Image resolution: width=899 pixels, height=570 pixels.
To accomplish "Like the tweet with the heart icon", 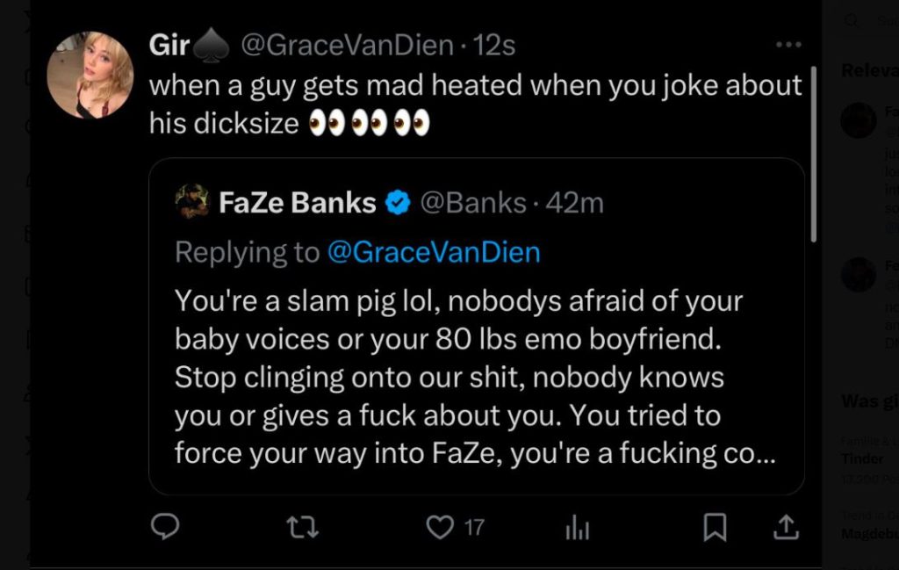I will tap(438, 527).
